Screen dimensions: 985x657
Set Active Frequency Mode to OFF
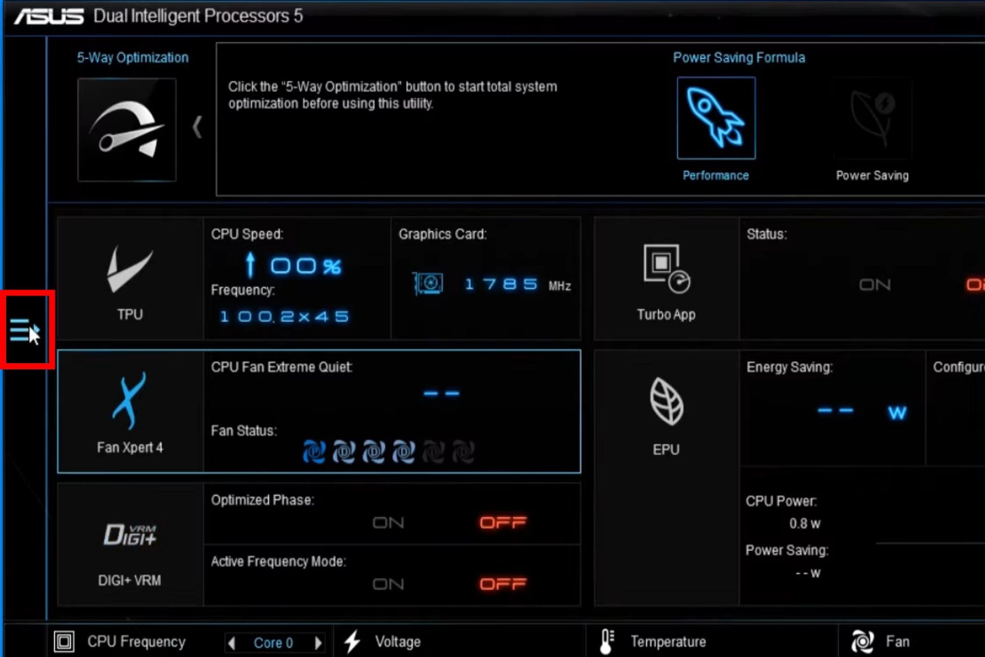[x=503, y=584]
